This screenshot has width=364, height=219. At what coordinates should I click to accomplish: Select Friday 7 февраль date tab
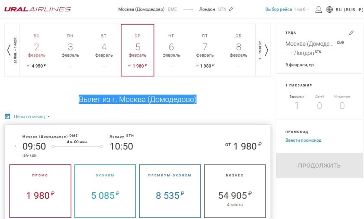click(x=205, y=50)
